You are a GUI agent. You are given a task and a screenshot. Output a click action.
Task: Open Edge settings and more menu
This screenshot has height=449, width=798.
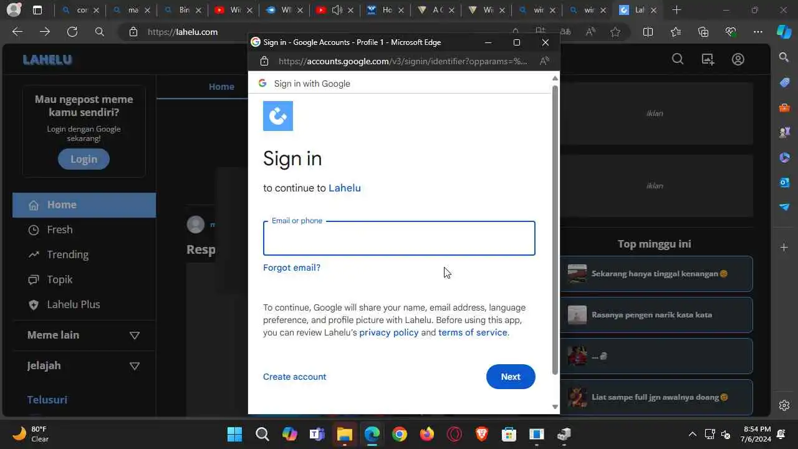(x=758, y=32)
